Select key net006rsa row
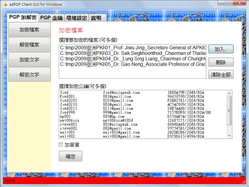The width and height of the screenshot is (249, 187). pos(143,120)
